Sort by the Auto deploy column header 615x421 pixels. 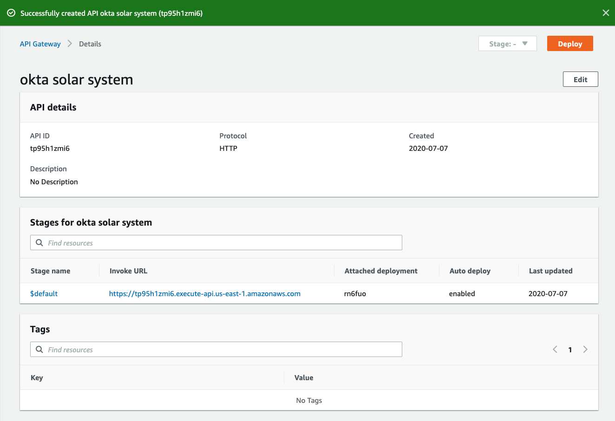(470, 271)
